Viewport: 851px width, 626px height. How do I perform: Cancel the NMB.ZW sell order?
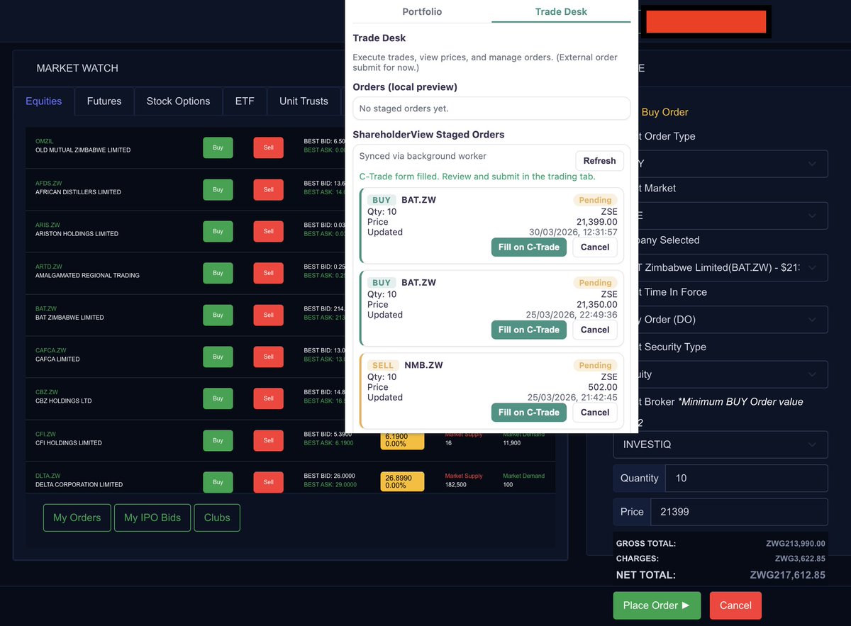[x=595, y=413]
